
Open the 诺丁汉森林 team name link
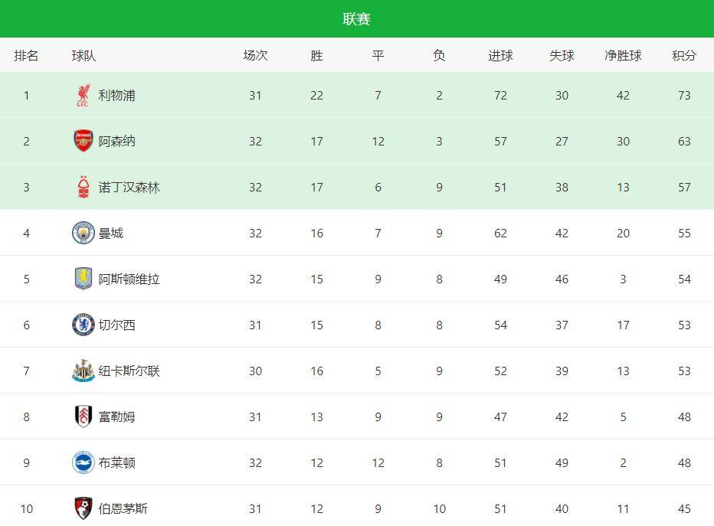pos(129,188)
